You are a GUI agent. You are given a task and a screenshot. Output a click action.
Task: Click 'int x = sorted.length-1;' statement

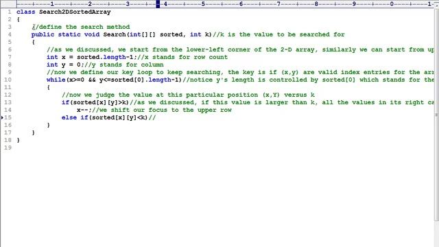pos(91,58)
